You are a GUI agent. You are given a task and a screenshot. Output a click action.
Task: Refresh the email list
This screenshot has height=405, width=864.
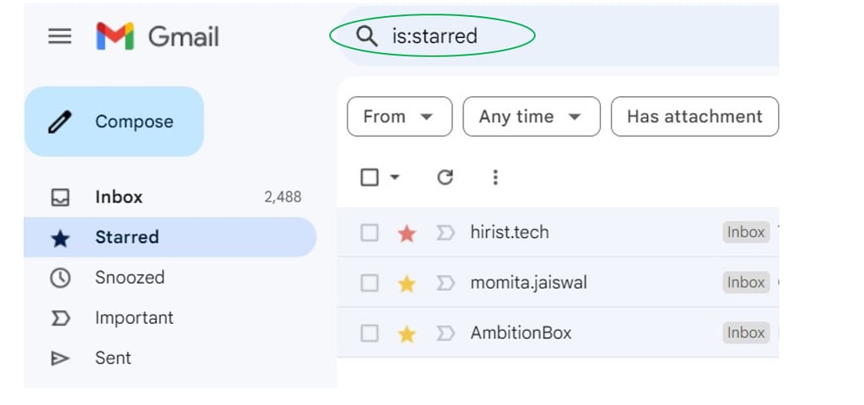point(445,177)
